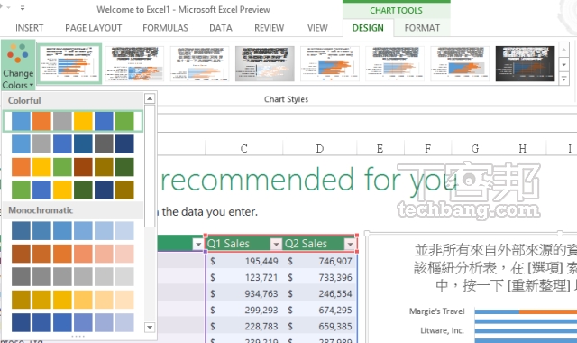Pick the dark blue Monochromatic palette row

(72, 322)
